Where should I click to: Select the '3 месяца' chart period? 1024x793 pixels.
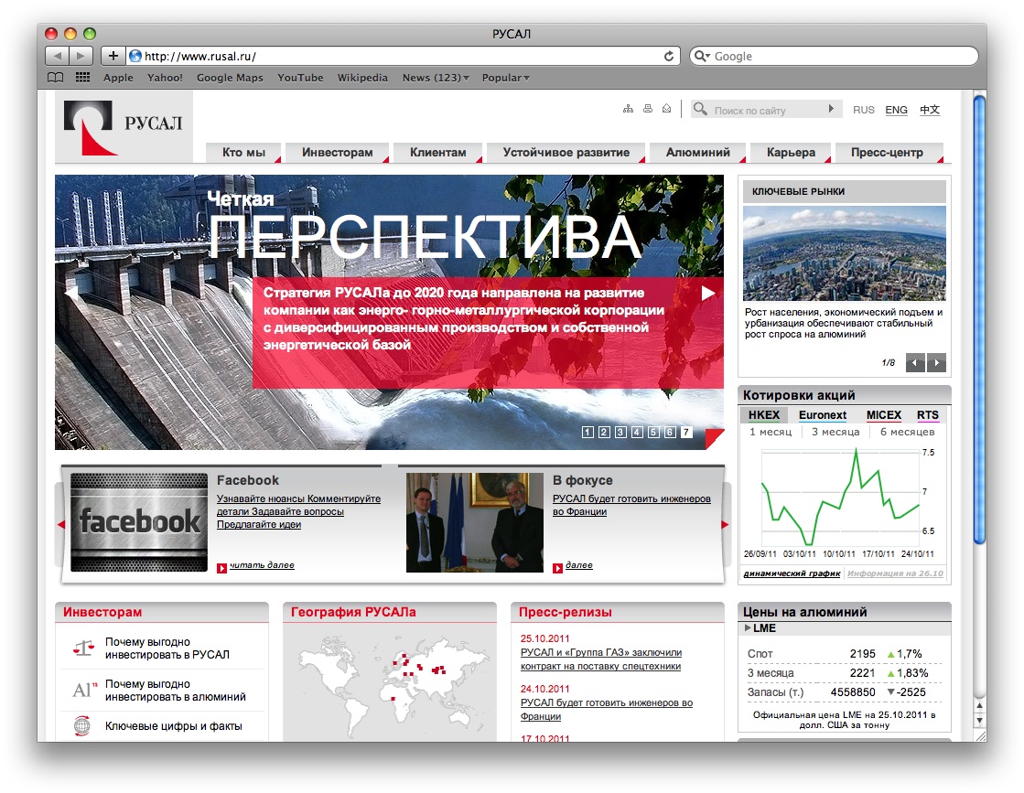pos(835,432)
